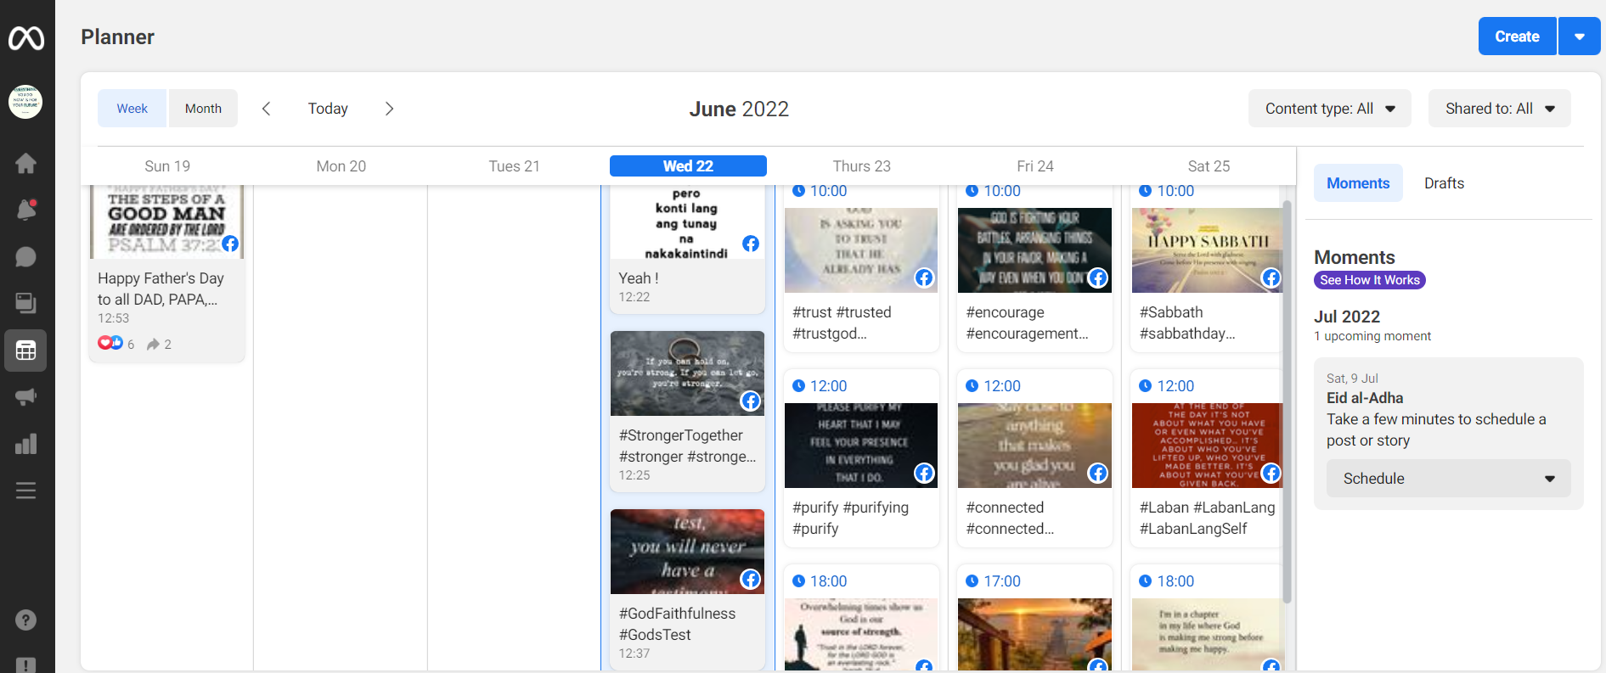This screenshot has width=1606, height=673.
Task: Click Facebook badge on #StrongerTogether post image
Action: 751,401
